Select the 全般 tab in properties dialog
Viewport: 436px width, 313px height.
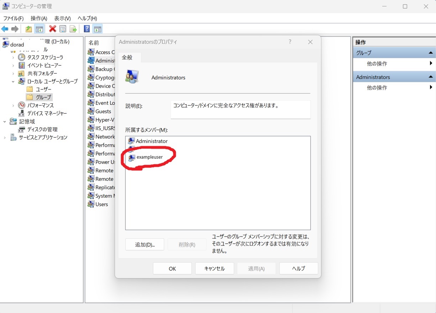127,57
